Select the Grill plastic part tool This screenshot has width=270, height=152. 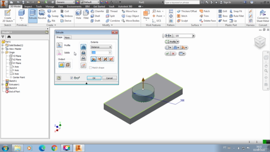tap(223, 11)
